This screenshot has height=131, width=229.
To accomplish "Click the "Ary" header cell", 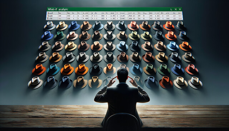I will pos(145,13).
